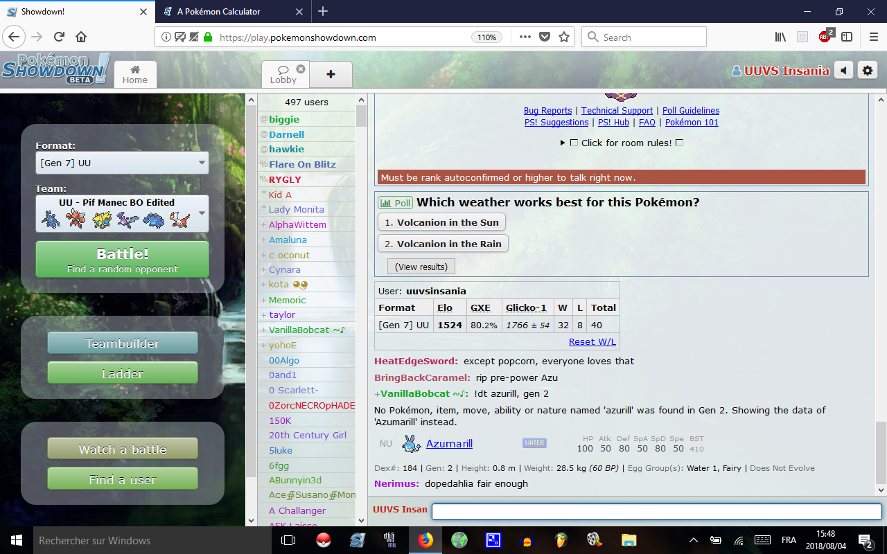Close the Lobby room tab
Image resolution: width=887 pixels, height=554 pixels.
click(301, 69)
